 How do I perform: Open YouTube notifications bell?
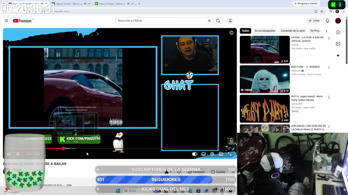pos(328,21)
